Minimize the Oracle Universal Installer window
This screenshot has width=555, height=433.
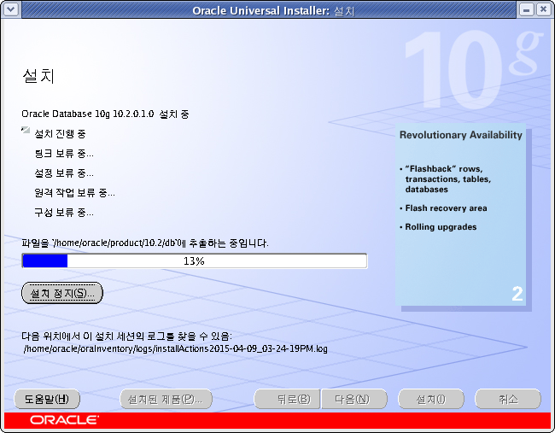pyautogui.click(x=526, y=9)
